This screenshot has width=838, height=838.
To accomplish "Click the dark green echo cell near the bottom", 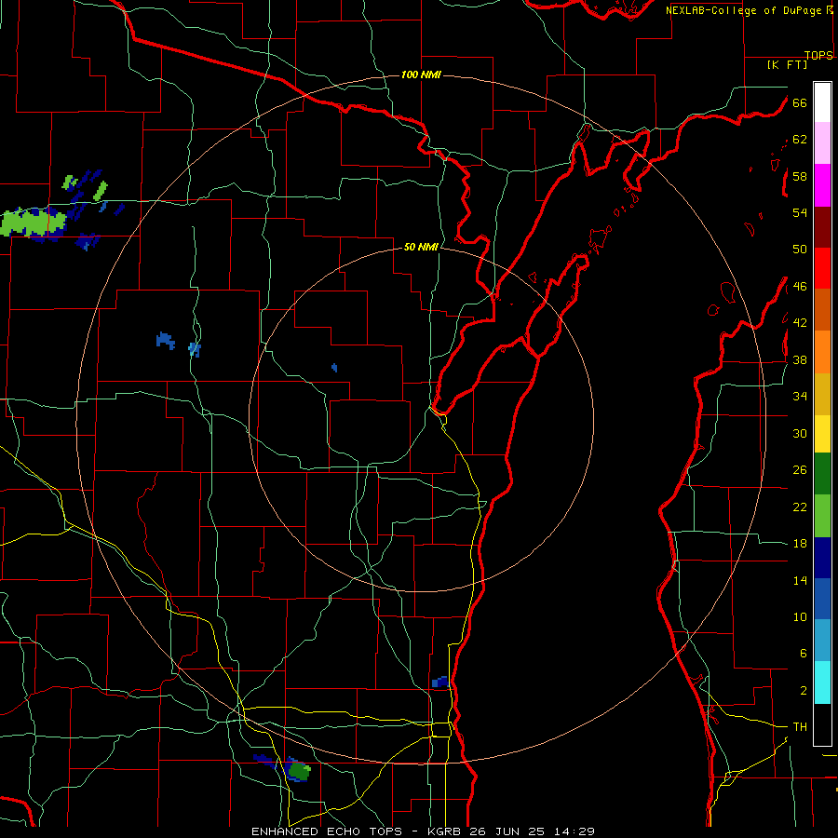I will pos(299,771).
